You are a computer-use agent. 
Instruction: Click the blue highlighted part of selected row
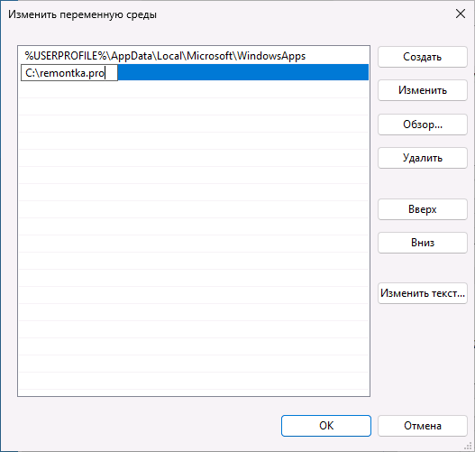click(x=243, y=72)
